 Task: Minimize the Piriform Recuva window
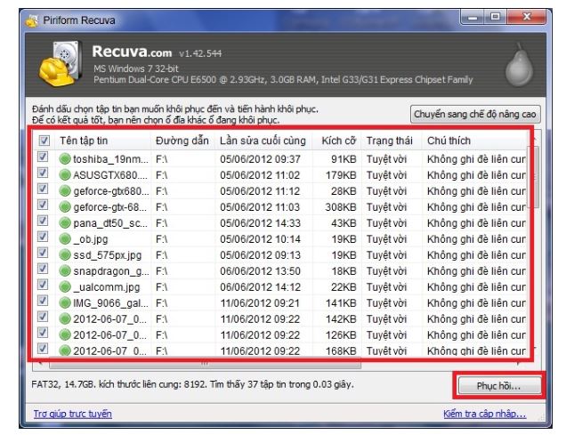[473, 17]
